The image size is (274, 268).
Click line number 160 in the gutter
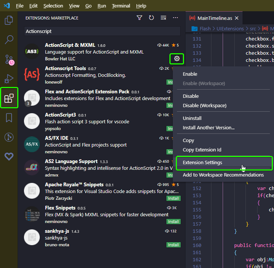click(x=197, y=245)
